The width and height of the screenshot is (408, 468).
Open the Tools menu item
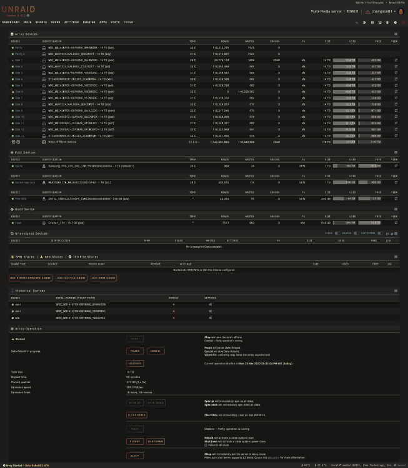[x=129, y=22]
